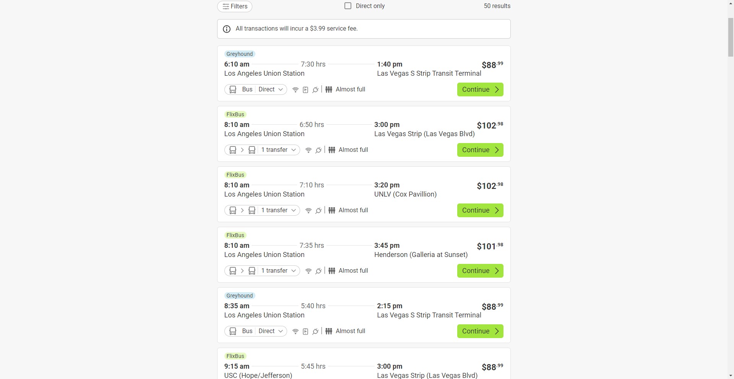
Task: Click the entertainment icon on 6:10 am Greyhound trip
Action: [305, 90]
